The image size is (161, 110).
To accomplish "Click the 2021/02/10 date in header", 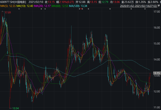I will click(36, 2).
